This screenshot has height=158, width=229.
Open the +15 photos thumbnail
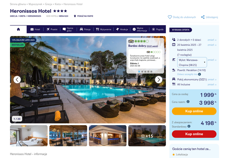(147, 136)
